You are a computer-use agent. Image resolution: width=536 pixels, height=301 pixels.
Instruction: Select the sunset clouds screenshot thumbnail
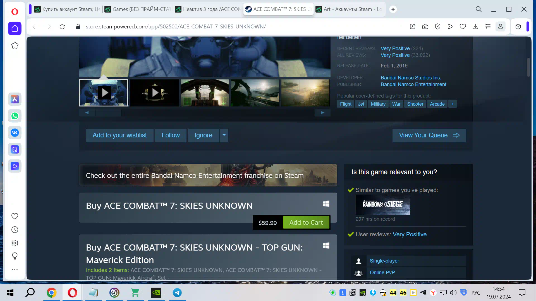coord(305,93)
